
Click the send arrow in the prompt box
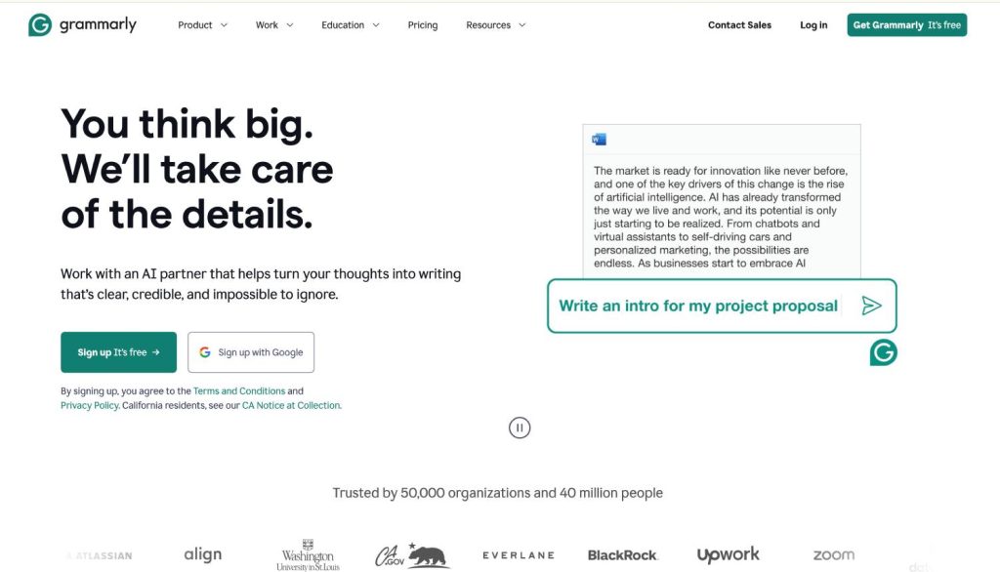pyautogui.click(x=872, y=306)
